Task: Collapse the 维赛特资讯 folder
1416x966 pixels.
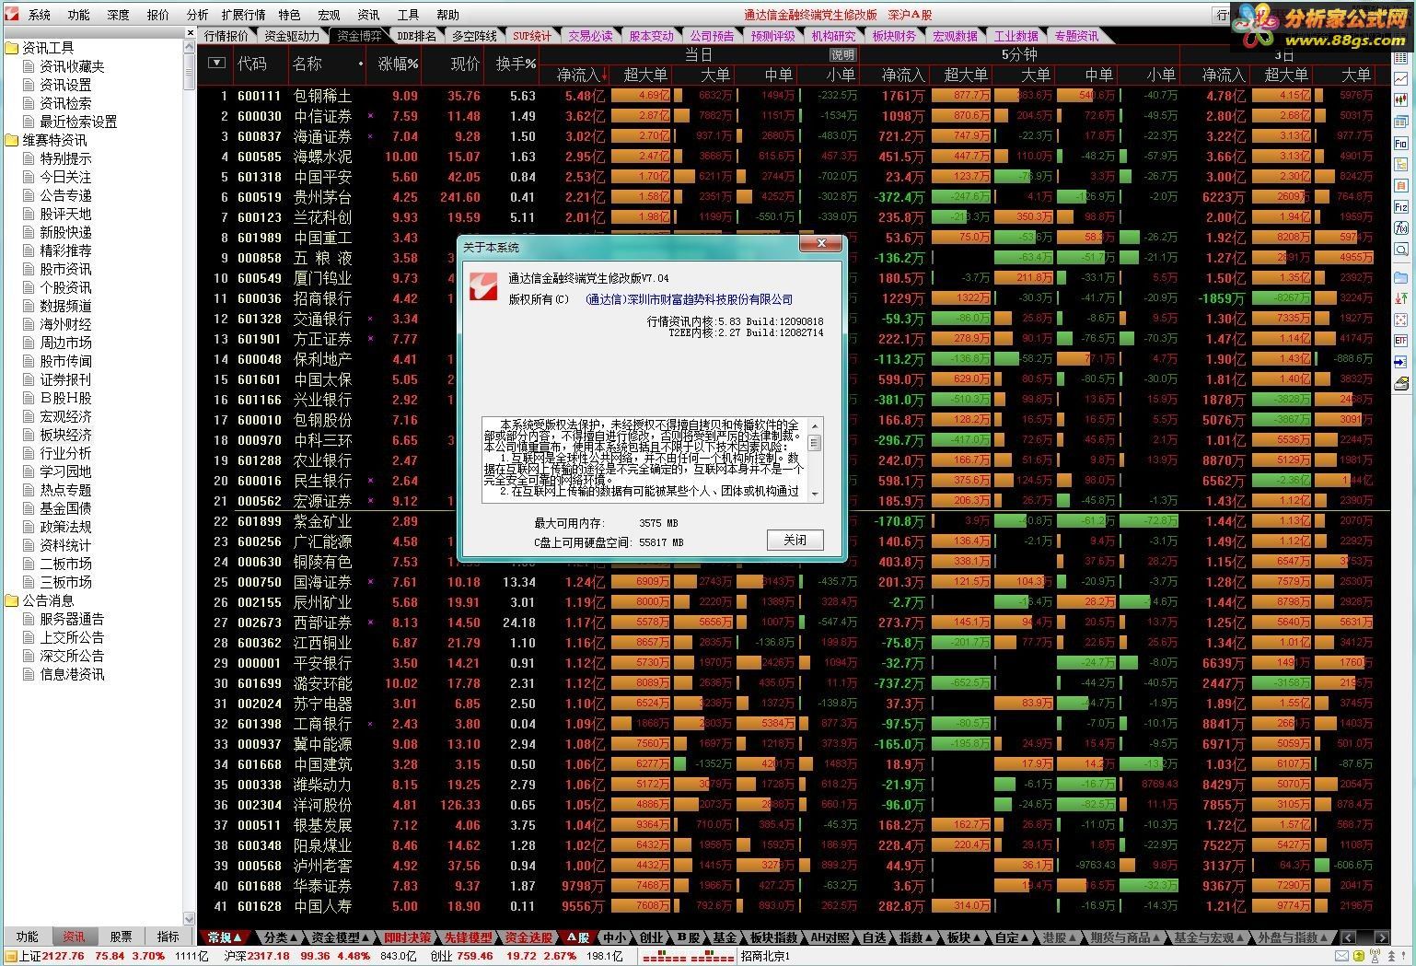Action: [x=11, y=140]
